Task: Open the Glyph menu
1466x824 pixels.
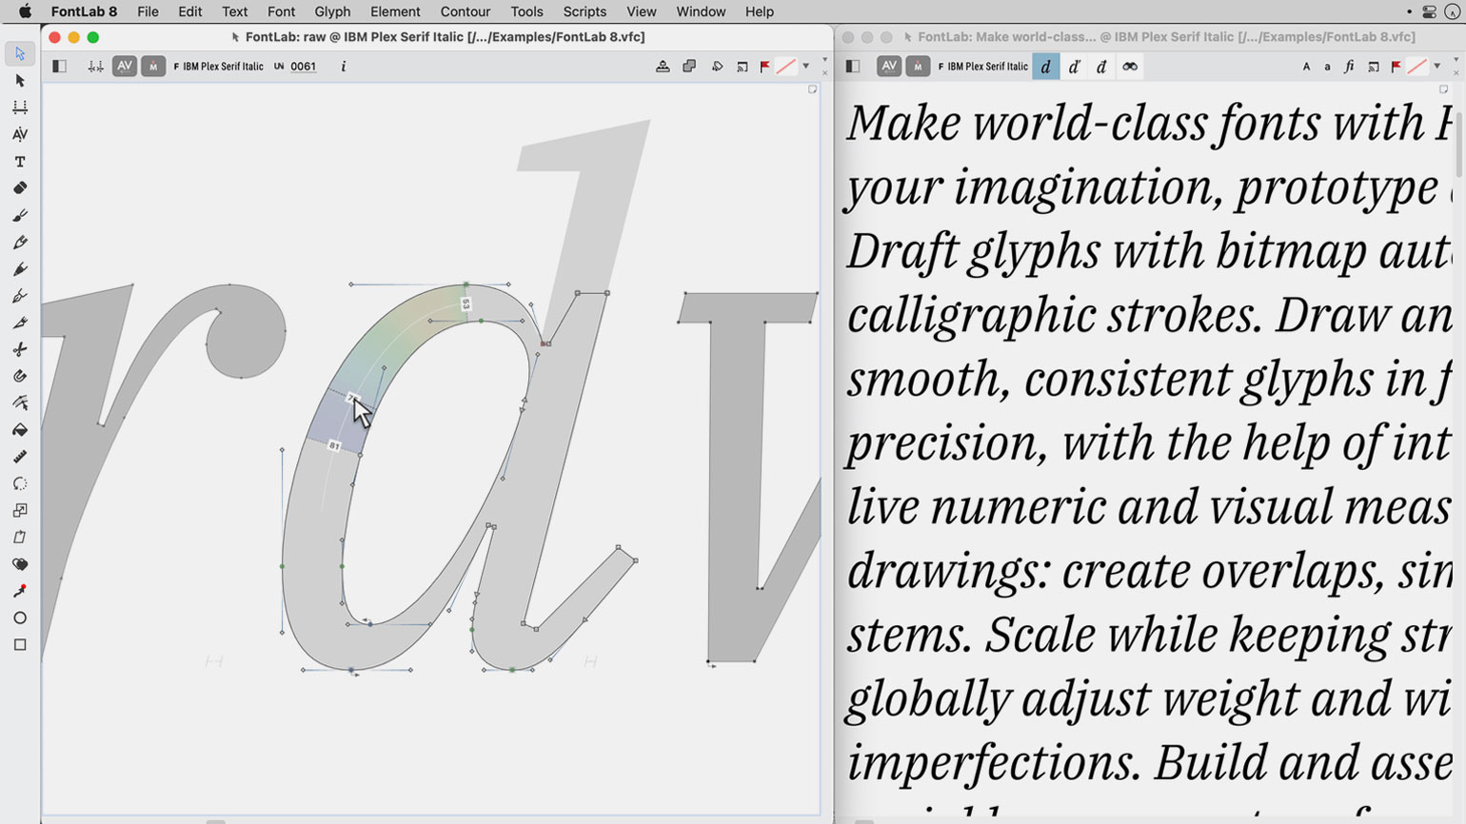Action: (x=332, y=11)
